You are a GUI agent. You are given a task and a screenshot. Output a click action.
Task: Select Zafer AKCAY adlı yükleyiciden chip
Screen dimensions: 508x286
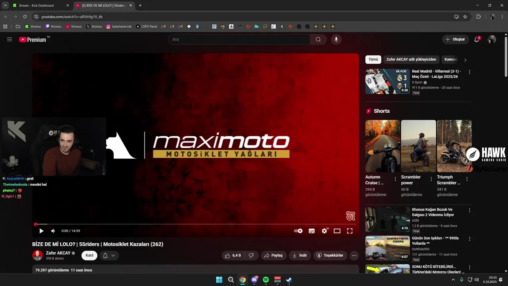411,60
